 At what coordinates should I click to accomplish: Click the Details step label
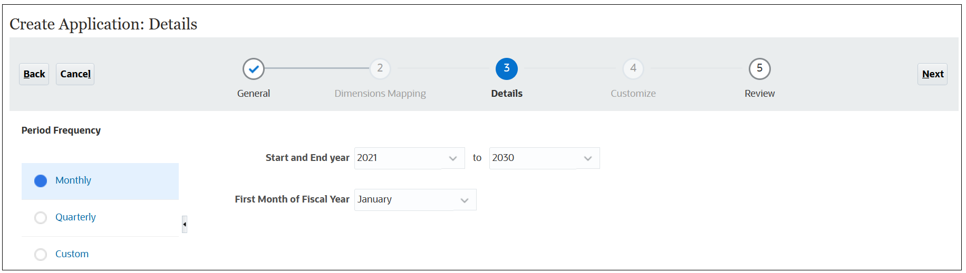click(x=506, y=94)
